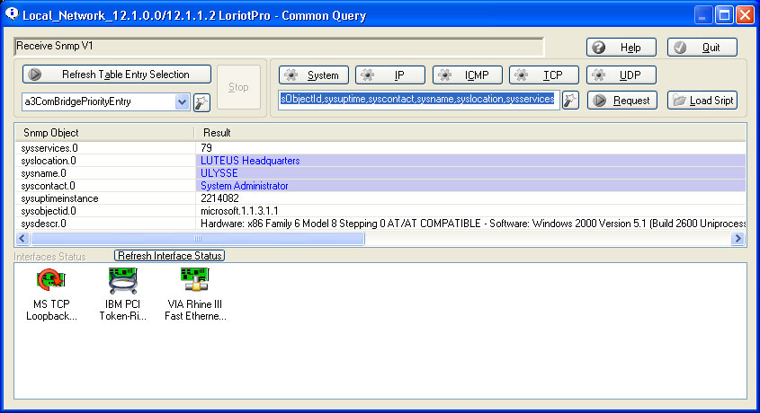Run the TCP query
760x413 pixels.
(x=544, y=75)
